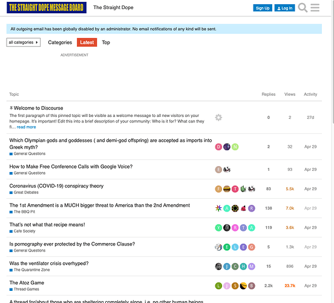Open the search magnifier icon

click(303, 8)
